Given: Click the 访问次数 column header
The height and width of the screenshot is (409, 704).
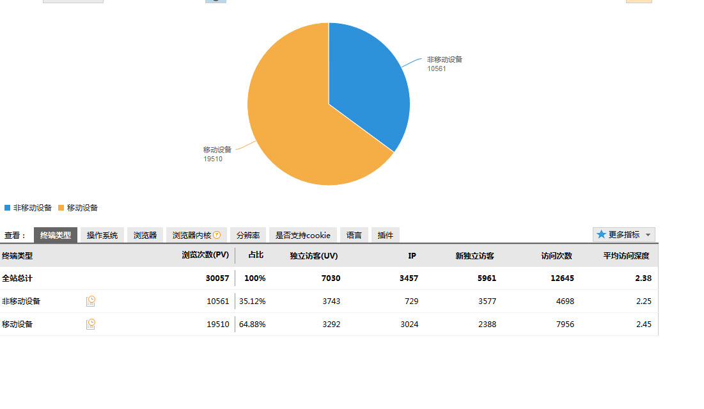Looking at the screenshot, I should pyautogui.click(x=556, y=256).
